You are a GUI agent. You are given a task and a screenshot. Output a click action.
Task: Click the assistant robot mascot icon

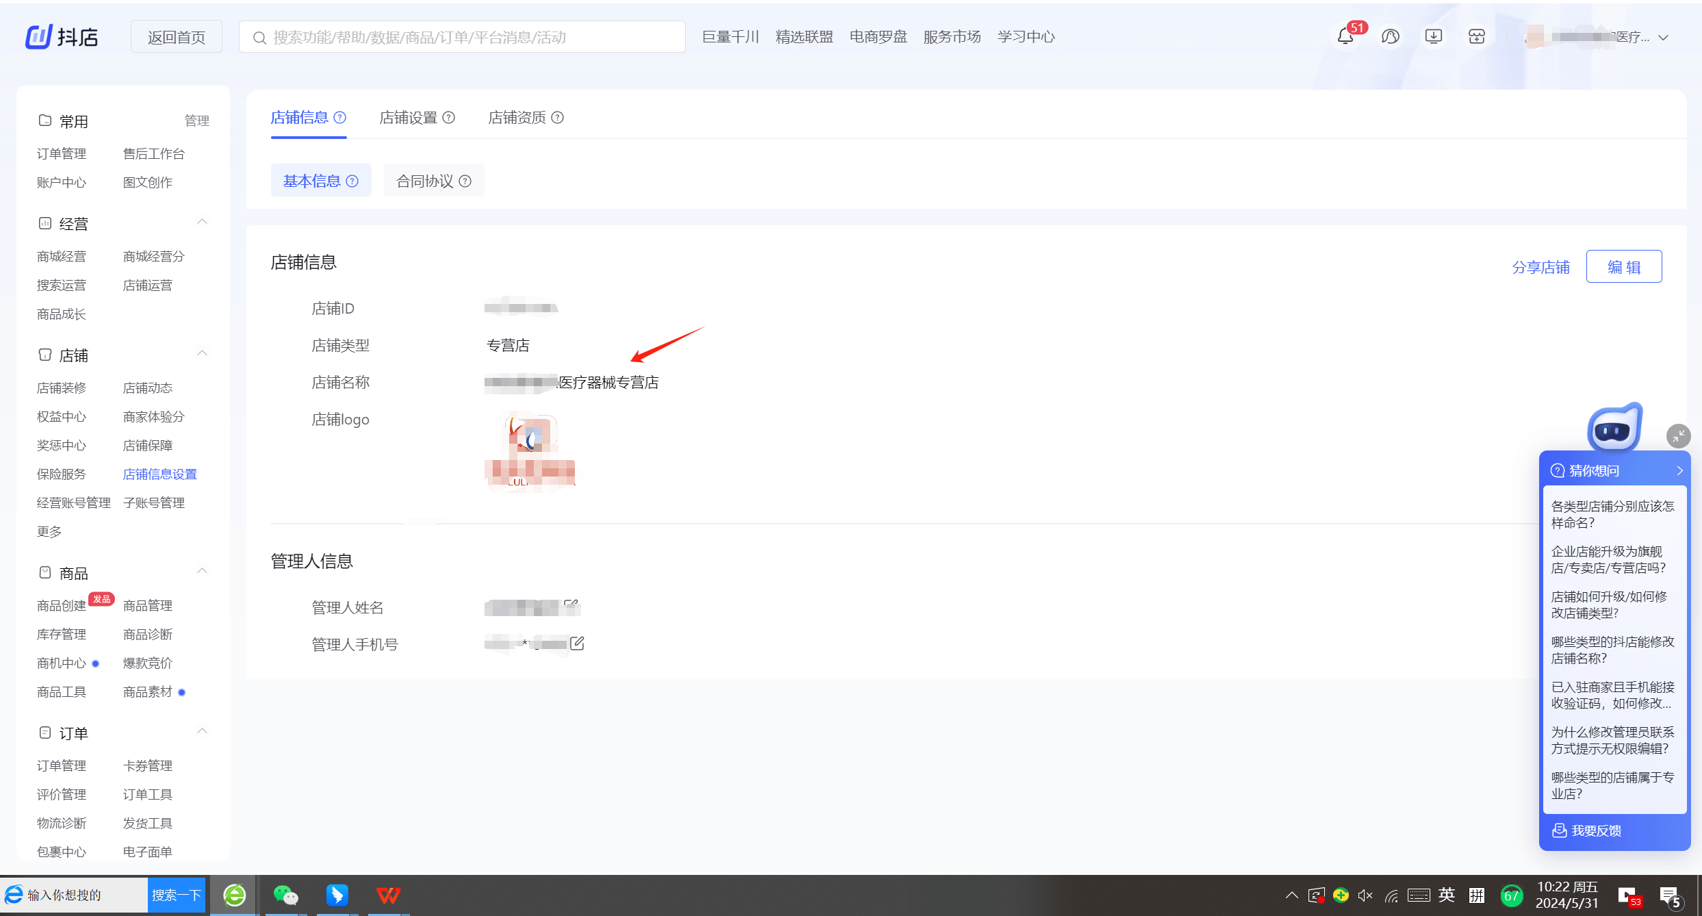coord(1615,428)
